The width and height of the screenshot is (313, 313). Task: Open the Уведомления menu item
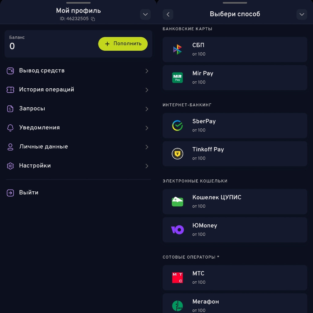(x=39, y=127)
